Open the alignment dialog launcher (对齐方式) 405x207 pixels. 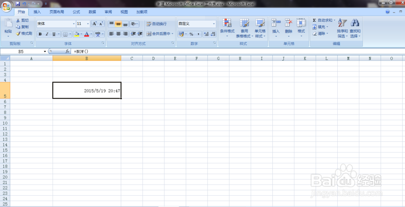pos(173,43)
